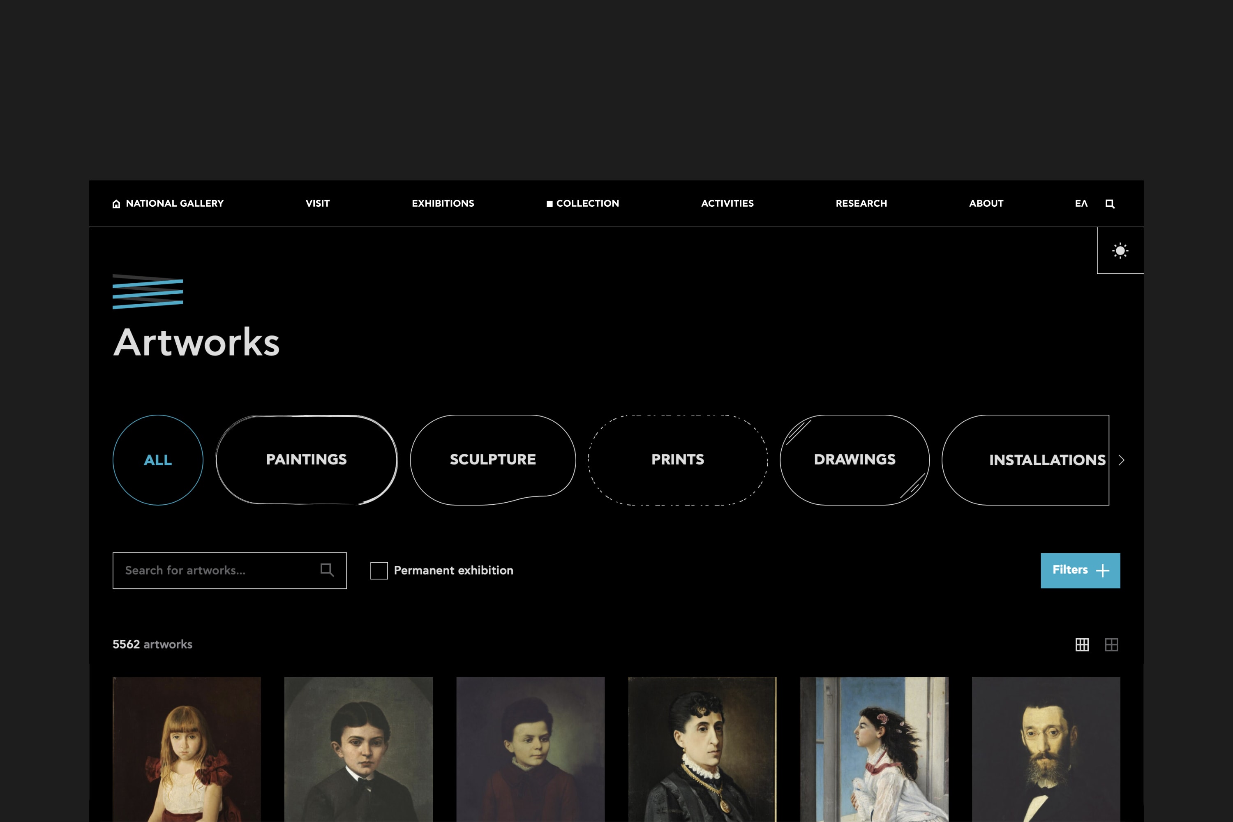
Task: Open the site search magnifier icon
Action: [x=1110, y=204]
